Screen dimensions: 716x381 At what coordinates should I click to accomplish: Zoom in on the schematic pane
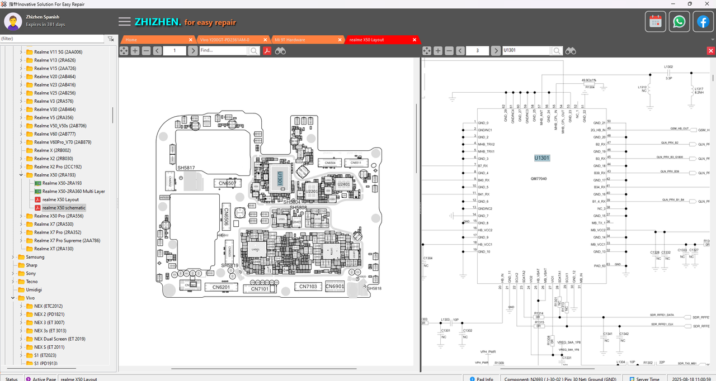coord(438,51)
